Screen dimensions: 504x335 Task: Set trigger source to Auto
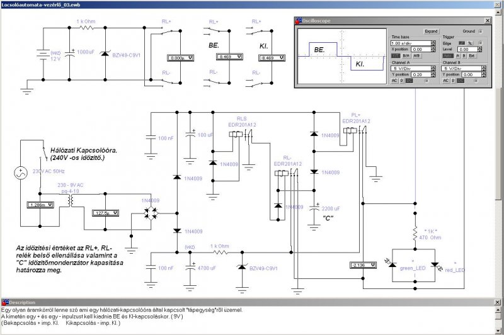(x=448, y=55)
